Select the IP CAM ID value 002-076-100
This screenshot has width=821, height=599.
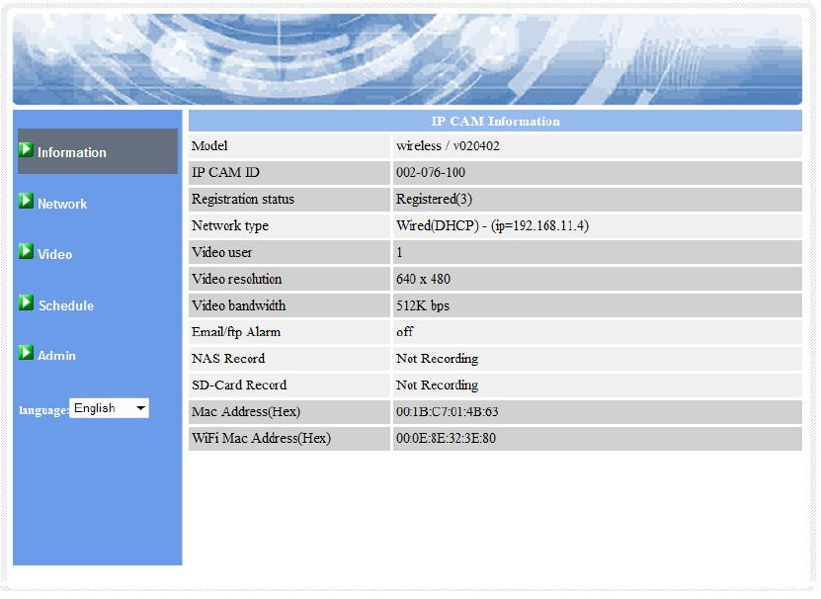tap(431, 172)
